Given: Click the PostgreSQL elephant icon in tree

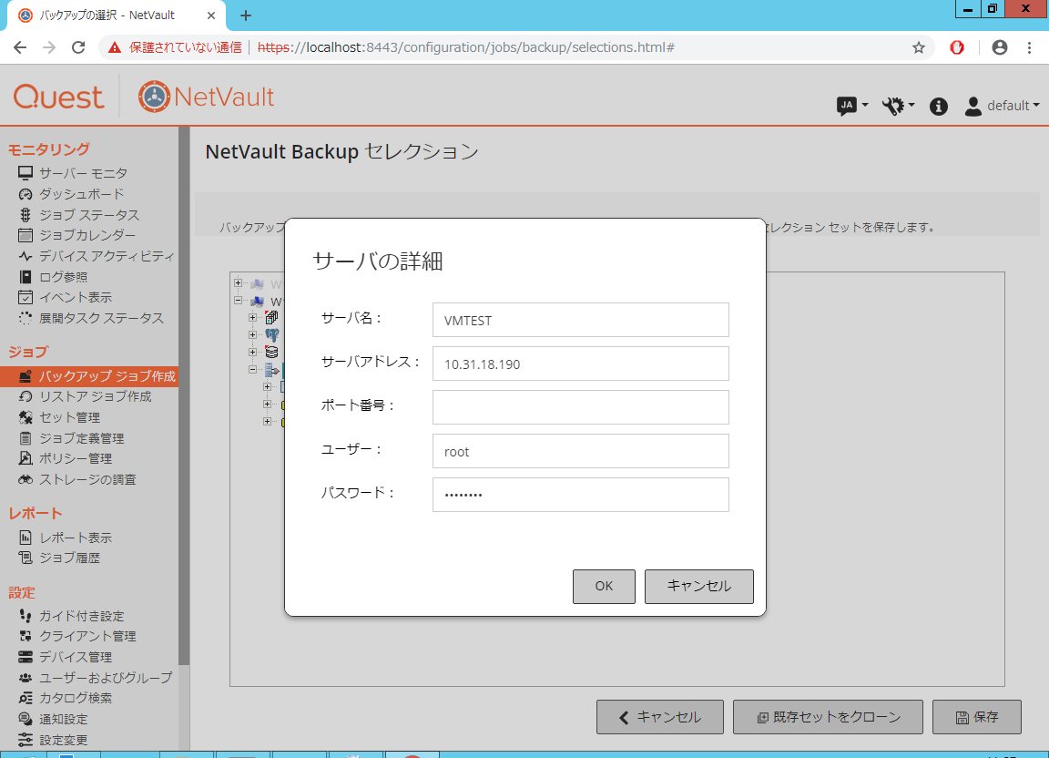Looking at the screenshot, I should click(x=271, y=334).
